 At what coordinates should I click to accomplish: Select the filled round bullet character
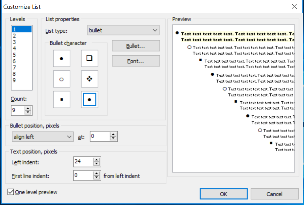pos(61,59)
